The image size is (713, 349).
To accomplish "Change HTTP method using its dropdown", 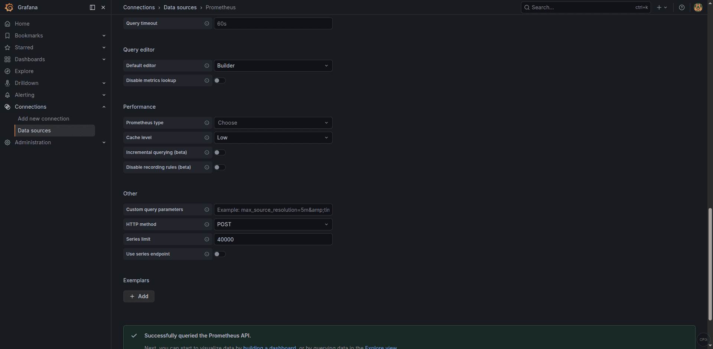I will 273,224.
